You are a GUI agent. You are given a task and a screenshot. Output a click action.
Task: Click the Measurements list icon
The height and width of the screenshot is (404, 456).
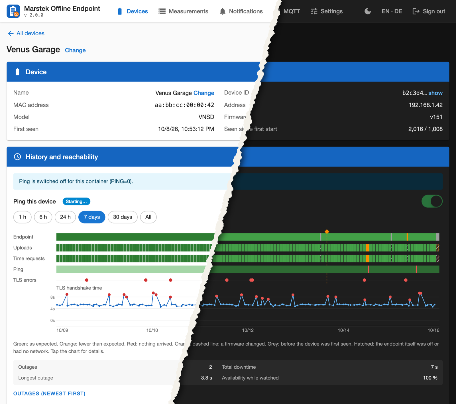coord(162,11)
